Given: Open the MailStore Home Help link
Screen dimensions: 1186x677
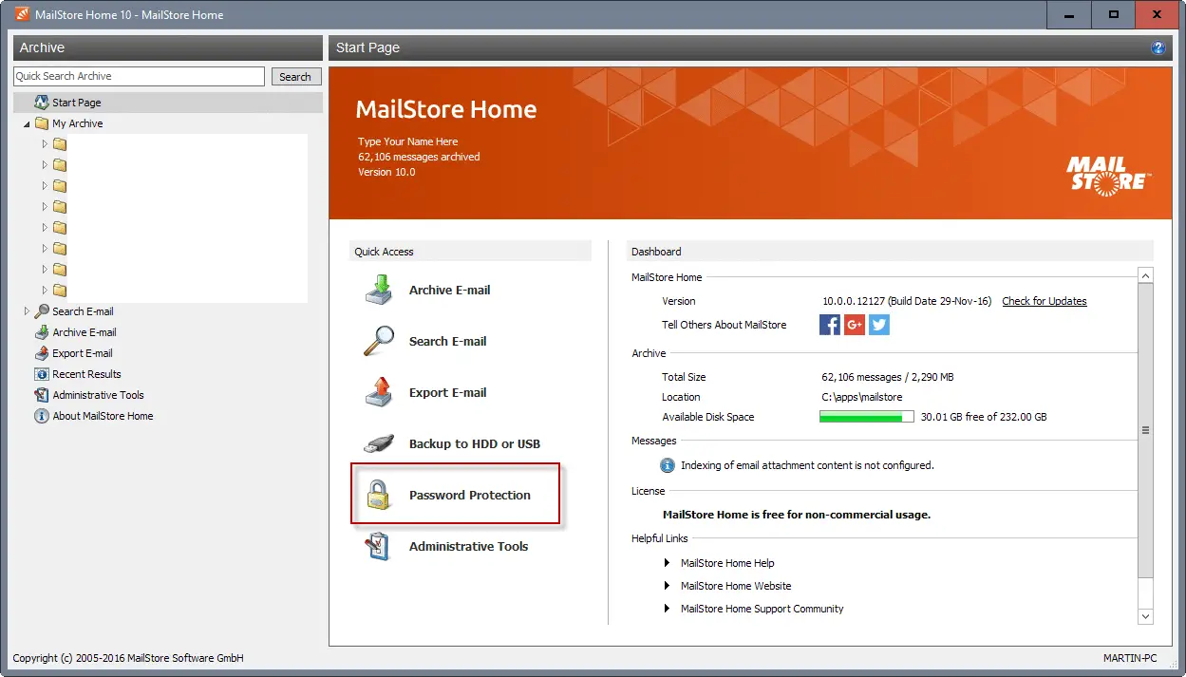Looking at the screenshot, I should (x=727, y=563).
